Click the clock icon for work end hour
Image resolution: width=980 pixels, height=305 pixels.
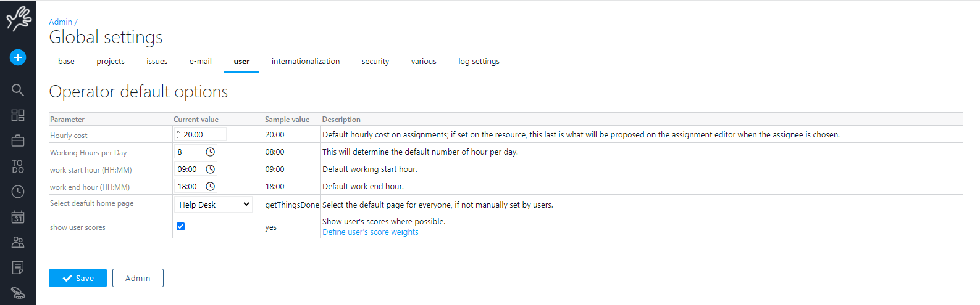point(210,186)
